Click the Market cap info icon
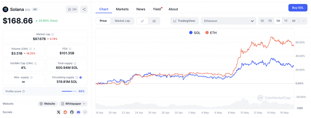 (x=53, y=34)
